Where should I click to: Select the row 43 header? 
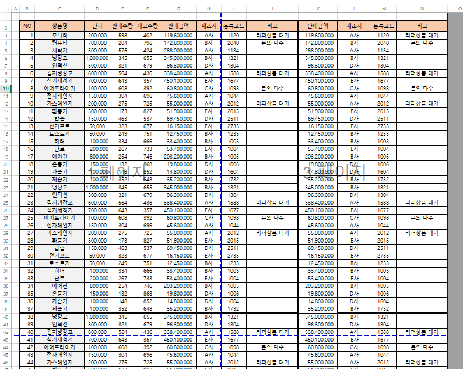6,340
